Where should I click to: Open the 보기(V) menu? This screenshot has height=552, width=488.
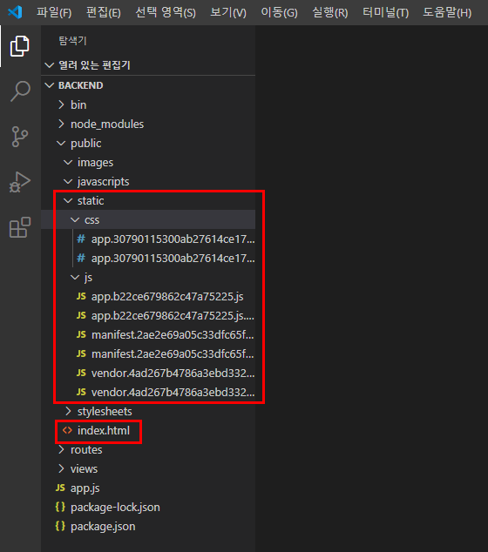point(228,13)
